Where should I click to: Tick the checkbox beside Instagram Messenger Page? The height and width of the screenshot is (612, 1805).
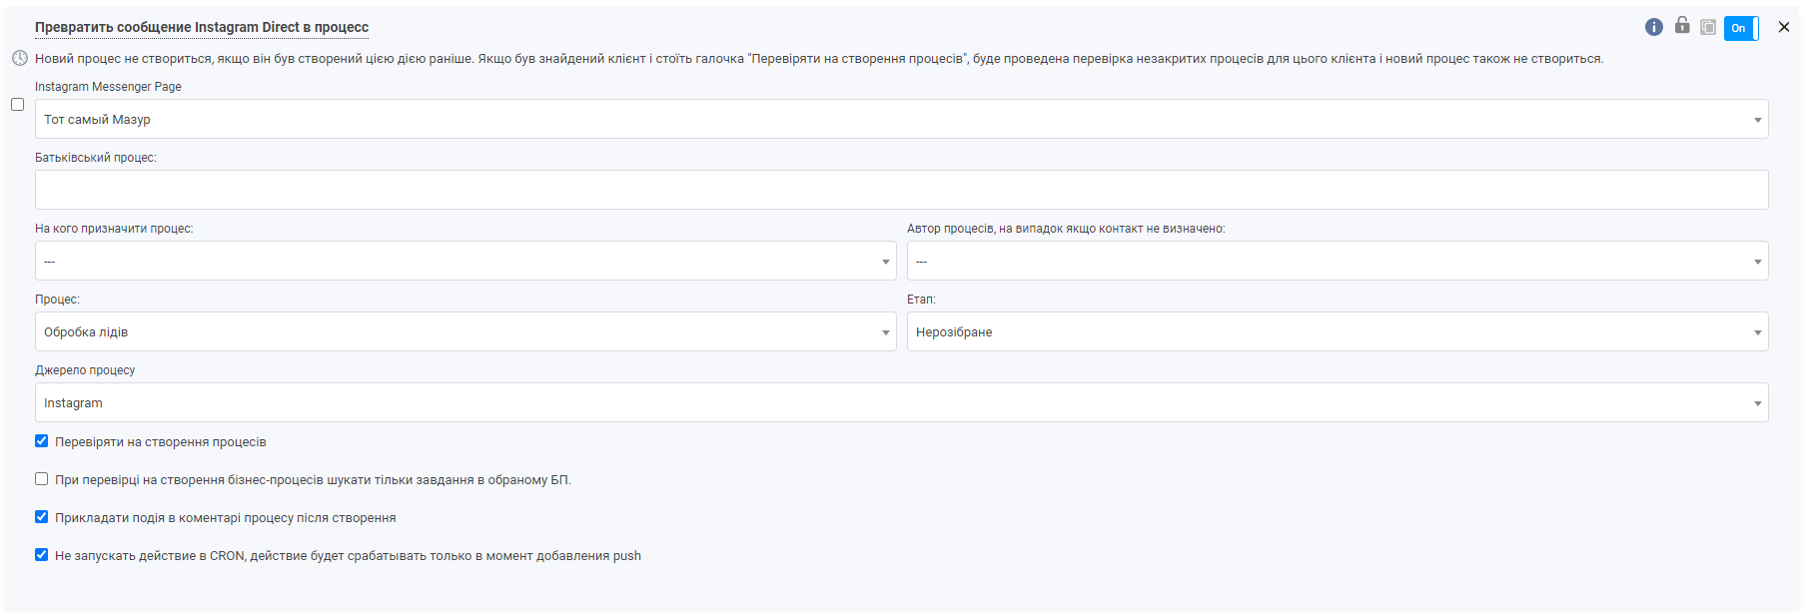click(x=17, y=104)
